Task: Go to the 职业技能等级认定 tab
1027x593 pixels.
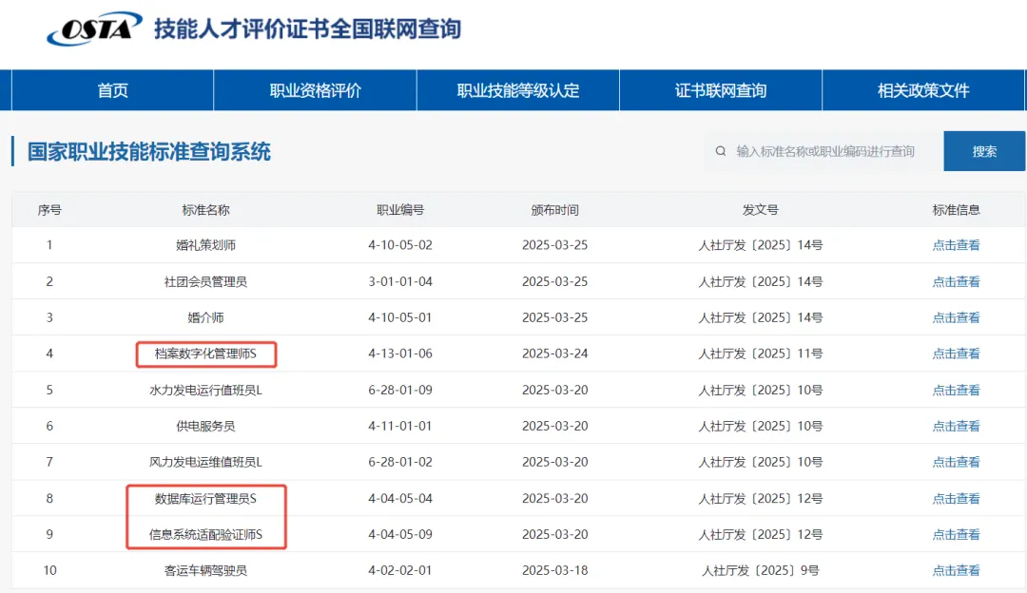Action: pyautogui.click(x=518, y=91)
